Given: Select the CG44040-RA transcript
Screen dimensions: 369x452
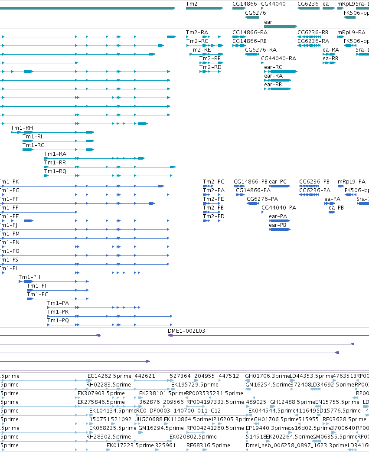Looking at the screenshot, I should click(x=262, y=63).
